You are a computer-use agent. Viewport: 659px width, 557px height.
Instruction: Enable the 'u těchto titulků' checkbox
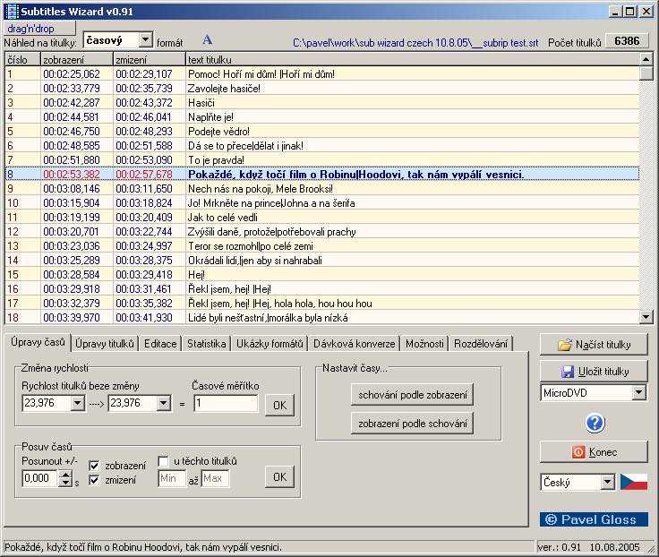click(163, 461)
